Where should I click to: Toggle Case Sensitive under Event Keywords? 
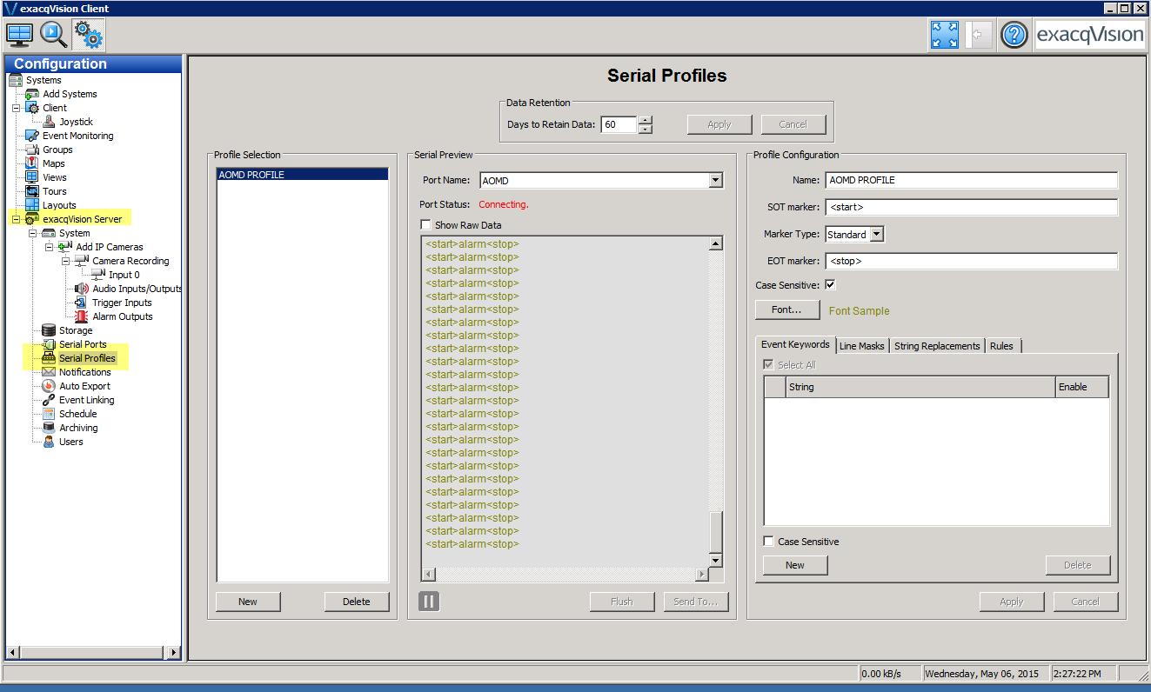pos(768,542)
